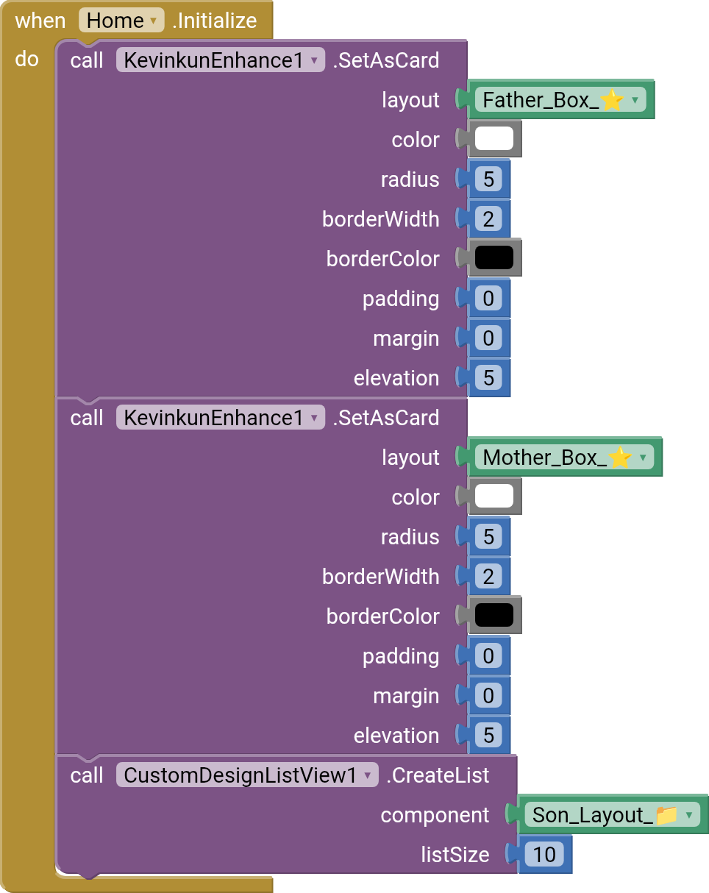Select the CreateList call block label
This screenshot has height=893, width=709.
438,775
